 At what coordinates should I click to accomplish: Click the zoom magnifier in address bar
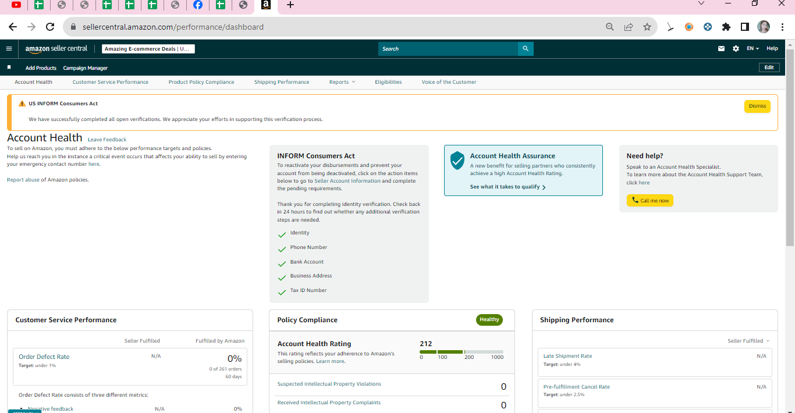(610, 27)
